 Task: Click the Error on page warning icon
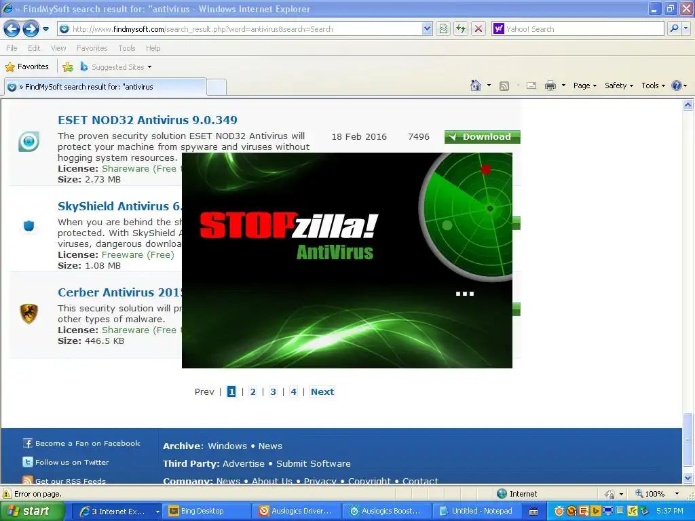tap(7, 494)
